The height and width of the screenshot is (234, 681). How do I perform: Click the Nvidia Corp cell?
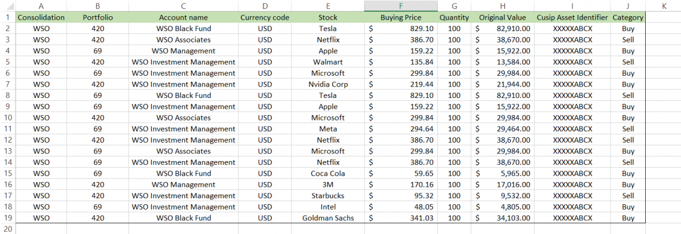point(328,84)
